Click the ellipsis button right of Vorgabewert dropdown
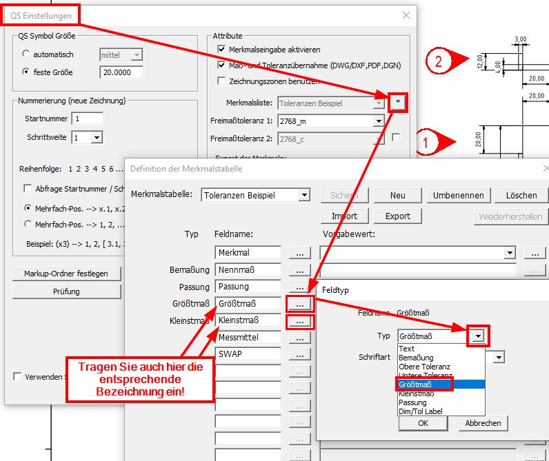This screenshot has height=461, width=549. (x=535, y=253)
